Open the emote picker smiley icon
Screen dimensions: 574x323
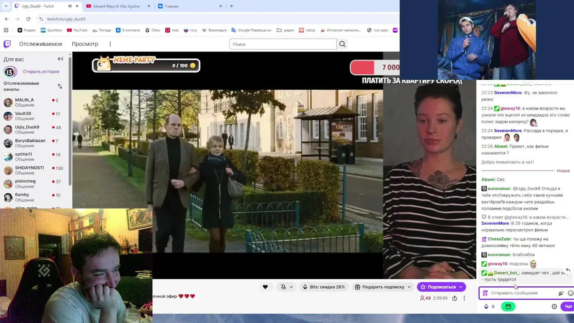point(570,293)
